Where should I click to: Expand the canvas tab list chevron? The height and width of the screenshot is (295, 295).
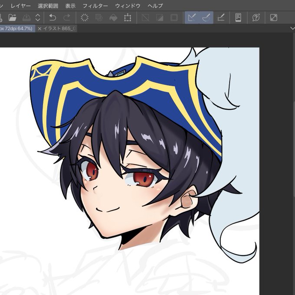pyautogui.click(x=292, y=29)
